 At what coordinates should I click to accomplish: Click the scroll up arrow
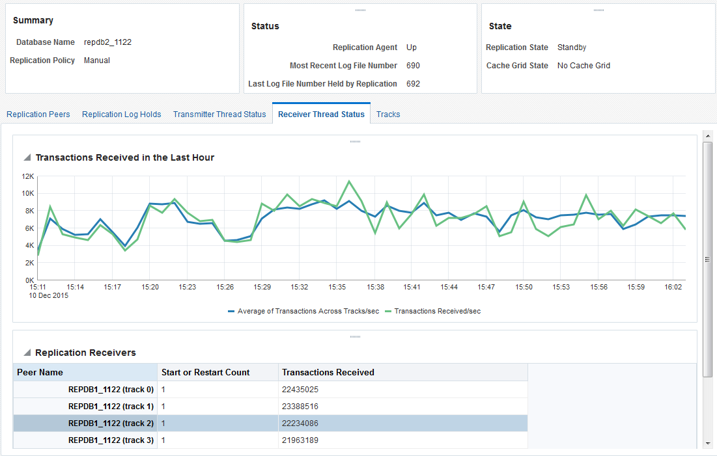pyautogui.click(x=707, y=135)
